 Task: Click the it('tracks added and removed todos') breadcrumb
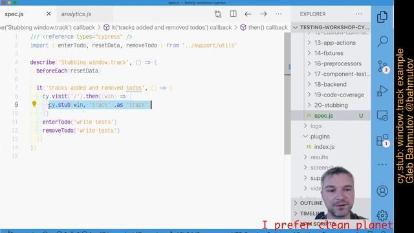[168, 27]
